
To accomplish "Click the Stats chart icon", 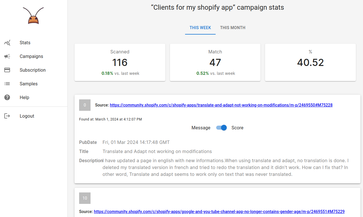I will coord(7,43).
